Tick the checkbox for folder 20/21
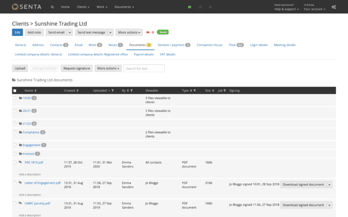This screenshot has height=217, width=348. [15, 111]
